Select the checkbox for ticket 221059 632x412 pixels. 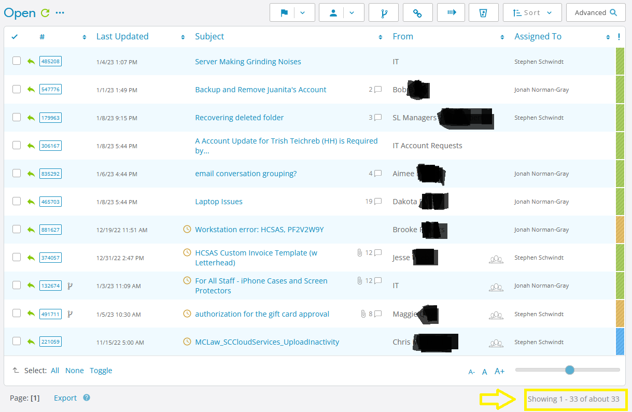pos(17,341)
